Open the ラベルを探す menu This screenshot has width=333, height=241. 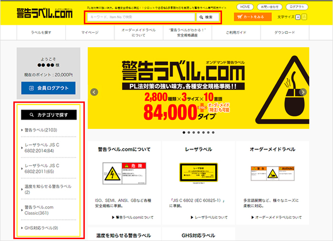pyautogui.click(x=41, y=32)
